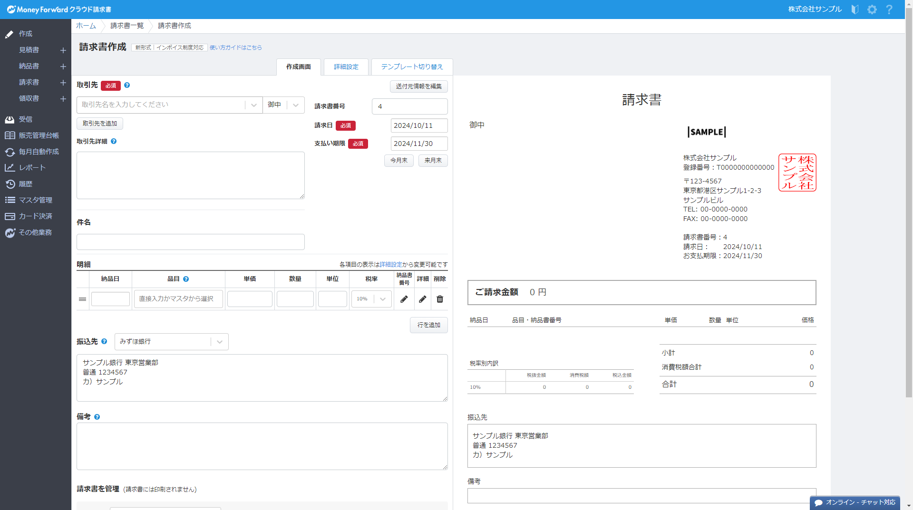Click help icon beside 振込先 label
Viewport: 913px width, 510px height.
tap(104, 342)
